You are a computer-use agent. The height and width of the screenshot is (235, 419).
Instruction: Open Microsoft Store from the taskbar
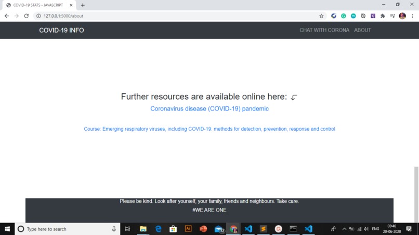click(173, 229)
